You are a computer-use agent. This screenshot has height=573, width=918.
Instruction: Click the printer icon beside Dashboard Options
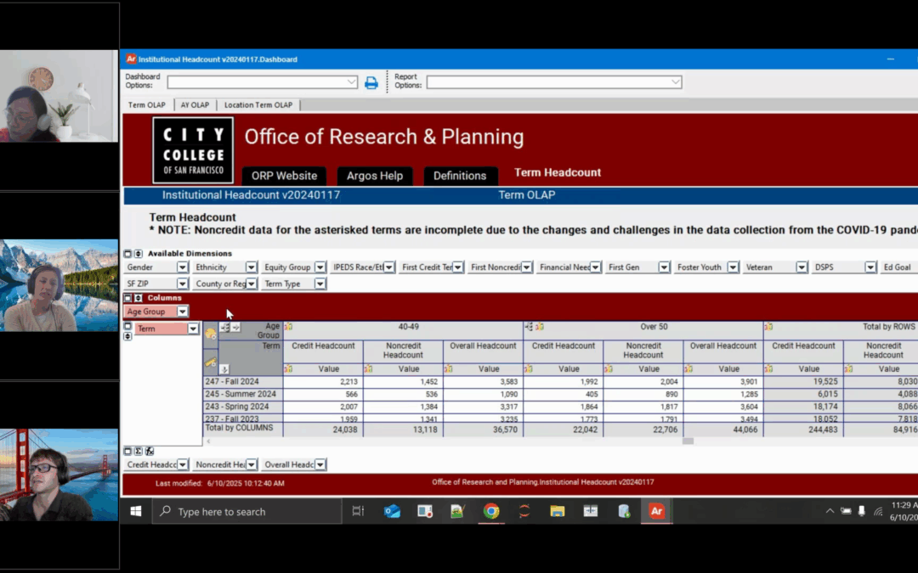371,83
